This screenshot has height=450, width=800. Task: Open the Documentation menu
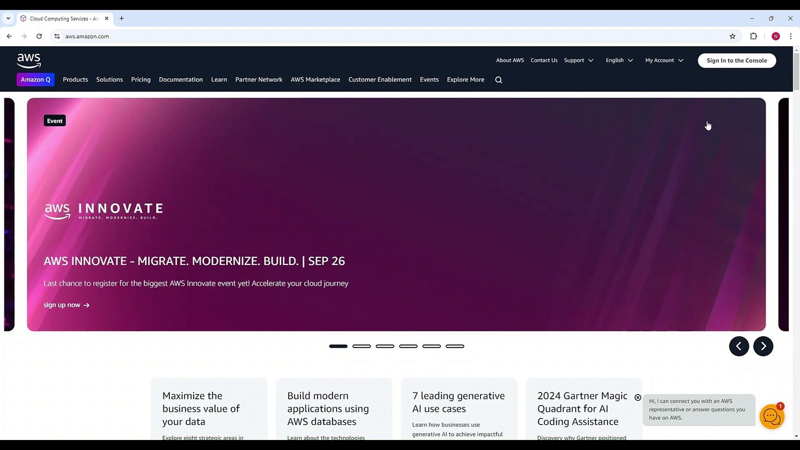tap(181, 80)
